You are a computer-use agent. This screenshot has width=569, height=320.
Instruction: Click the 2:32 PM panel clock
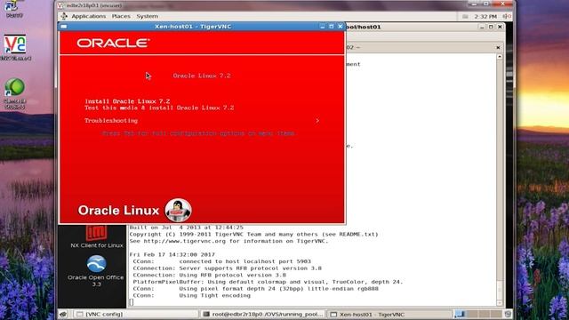coord(485,16)
